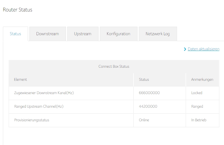The height and width of the screenshot is (145, 224).
Task: Click the Anmerkungen column header
Action: pos(202,79)
